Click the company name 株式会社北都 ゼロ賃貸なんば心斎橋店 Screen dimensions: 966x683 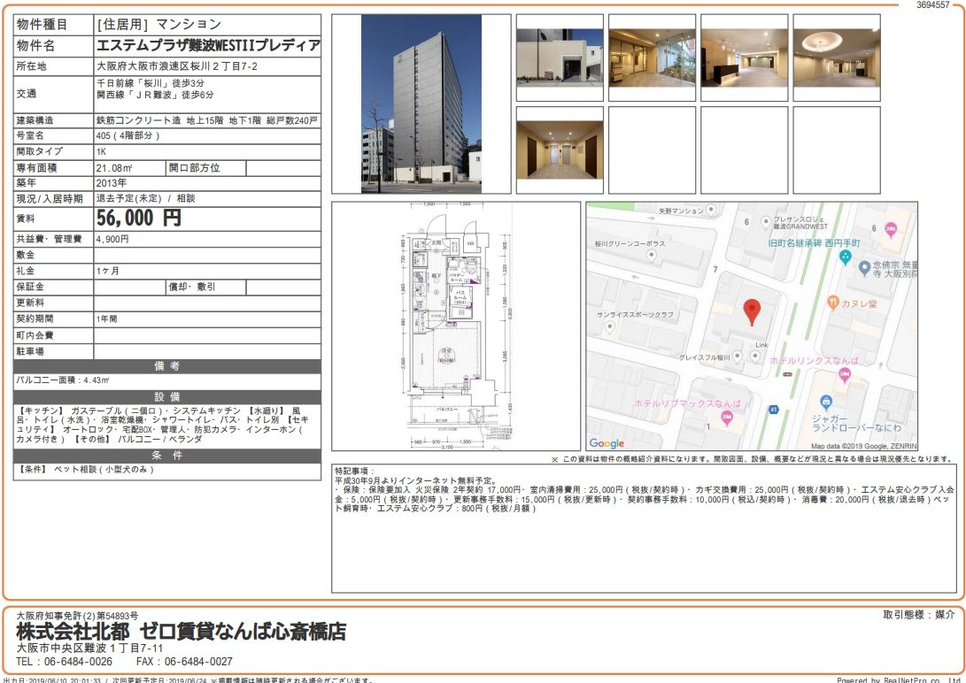point(182,632)
